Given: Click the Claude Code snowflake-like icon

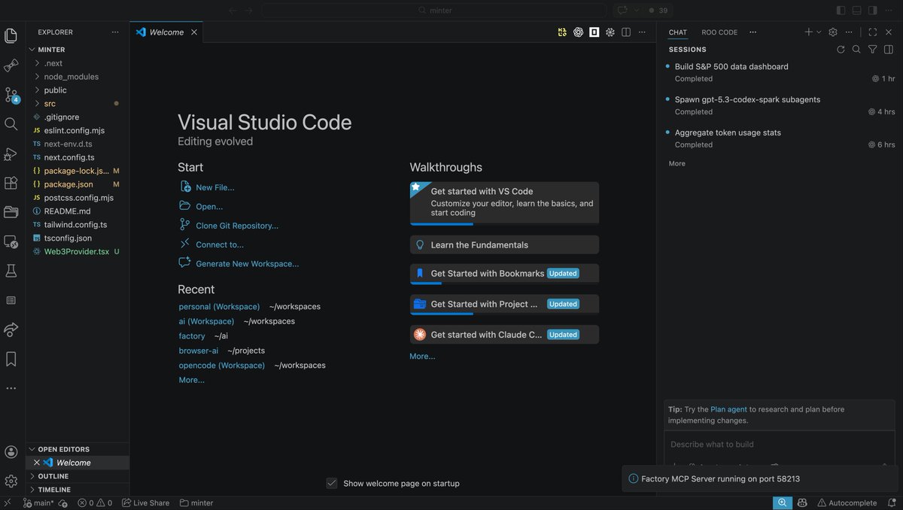Looking at the screenshot, I should point(610,32).
